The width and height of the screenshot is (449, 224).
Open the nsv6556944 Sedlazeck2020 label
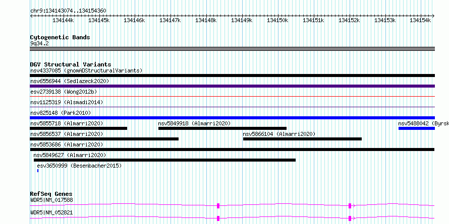click(70, 82)
